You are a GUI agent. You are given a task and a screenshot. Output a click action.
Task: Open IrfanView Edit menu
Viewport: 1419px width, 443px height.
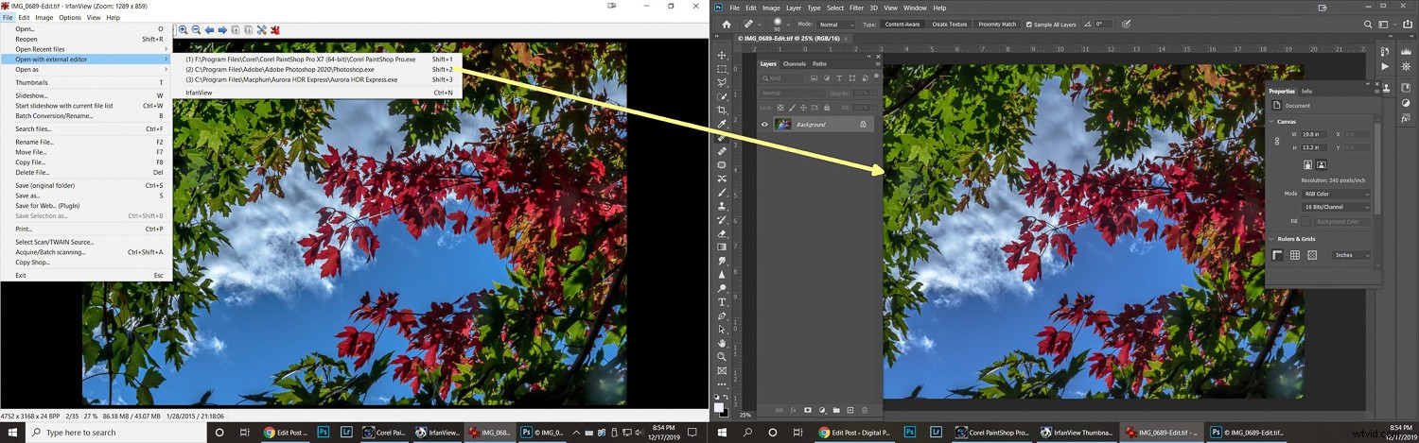[x=25, y=17]
